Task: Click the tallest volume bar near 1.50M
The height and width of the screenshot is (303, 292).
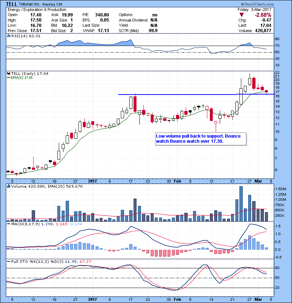Action: tap(241, 204)
